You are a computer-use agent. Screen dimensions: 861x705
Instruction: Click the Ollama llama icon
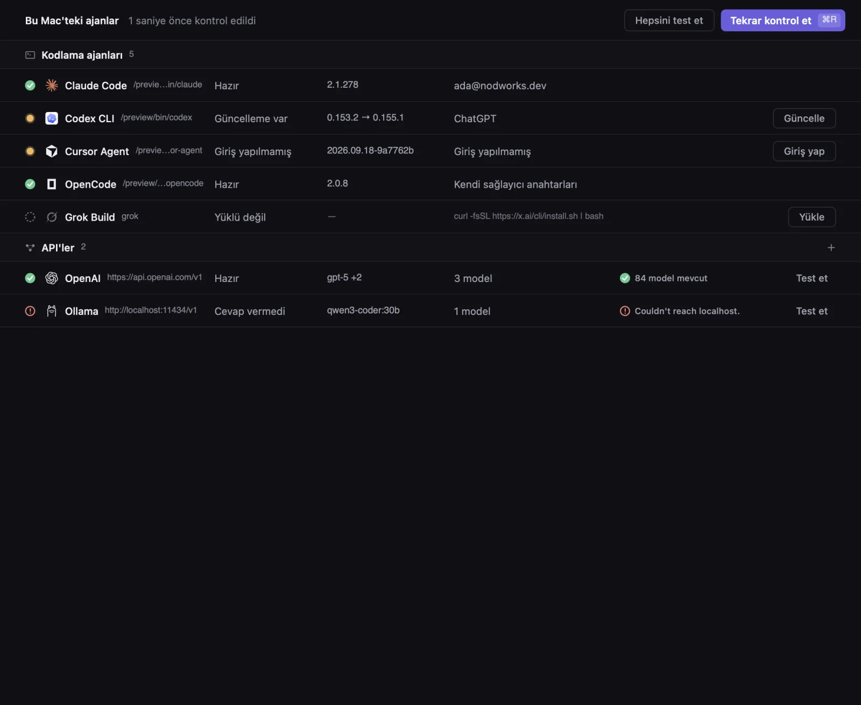tap(52, 311)
